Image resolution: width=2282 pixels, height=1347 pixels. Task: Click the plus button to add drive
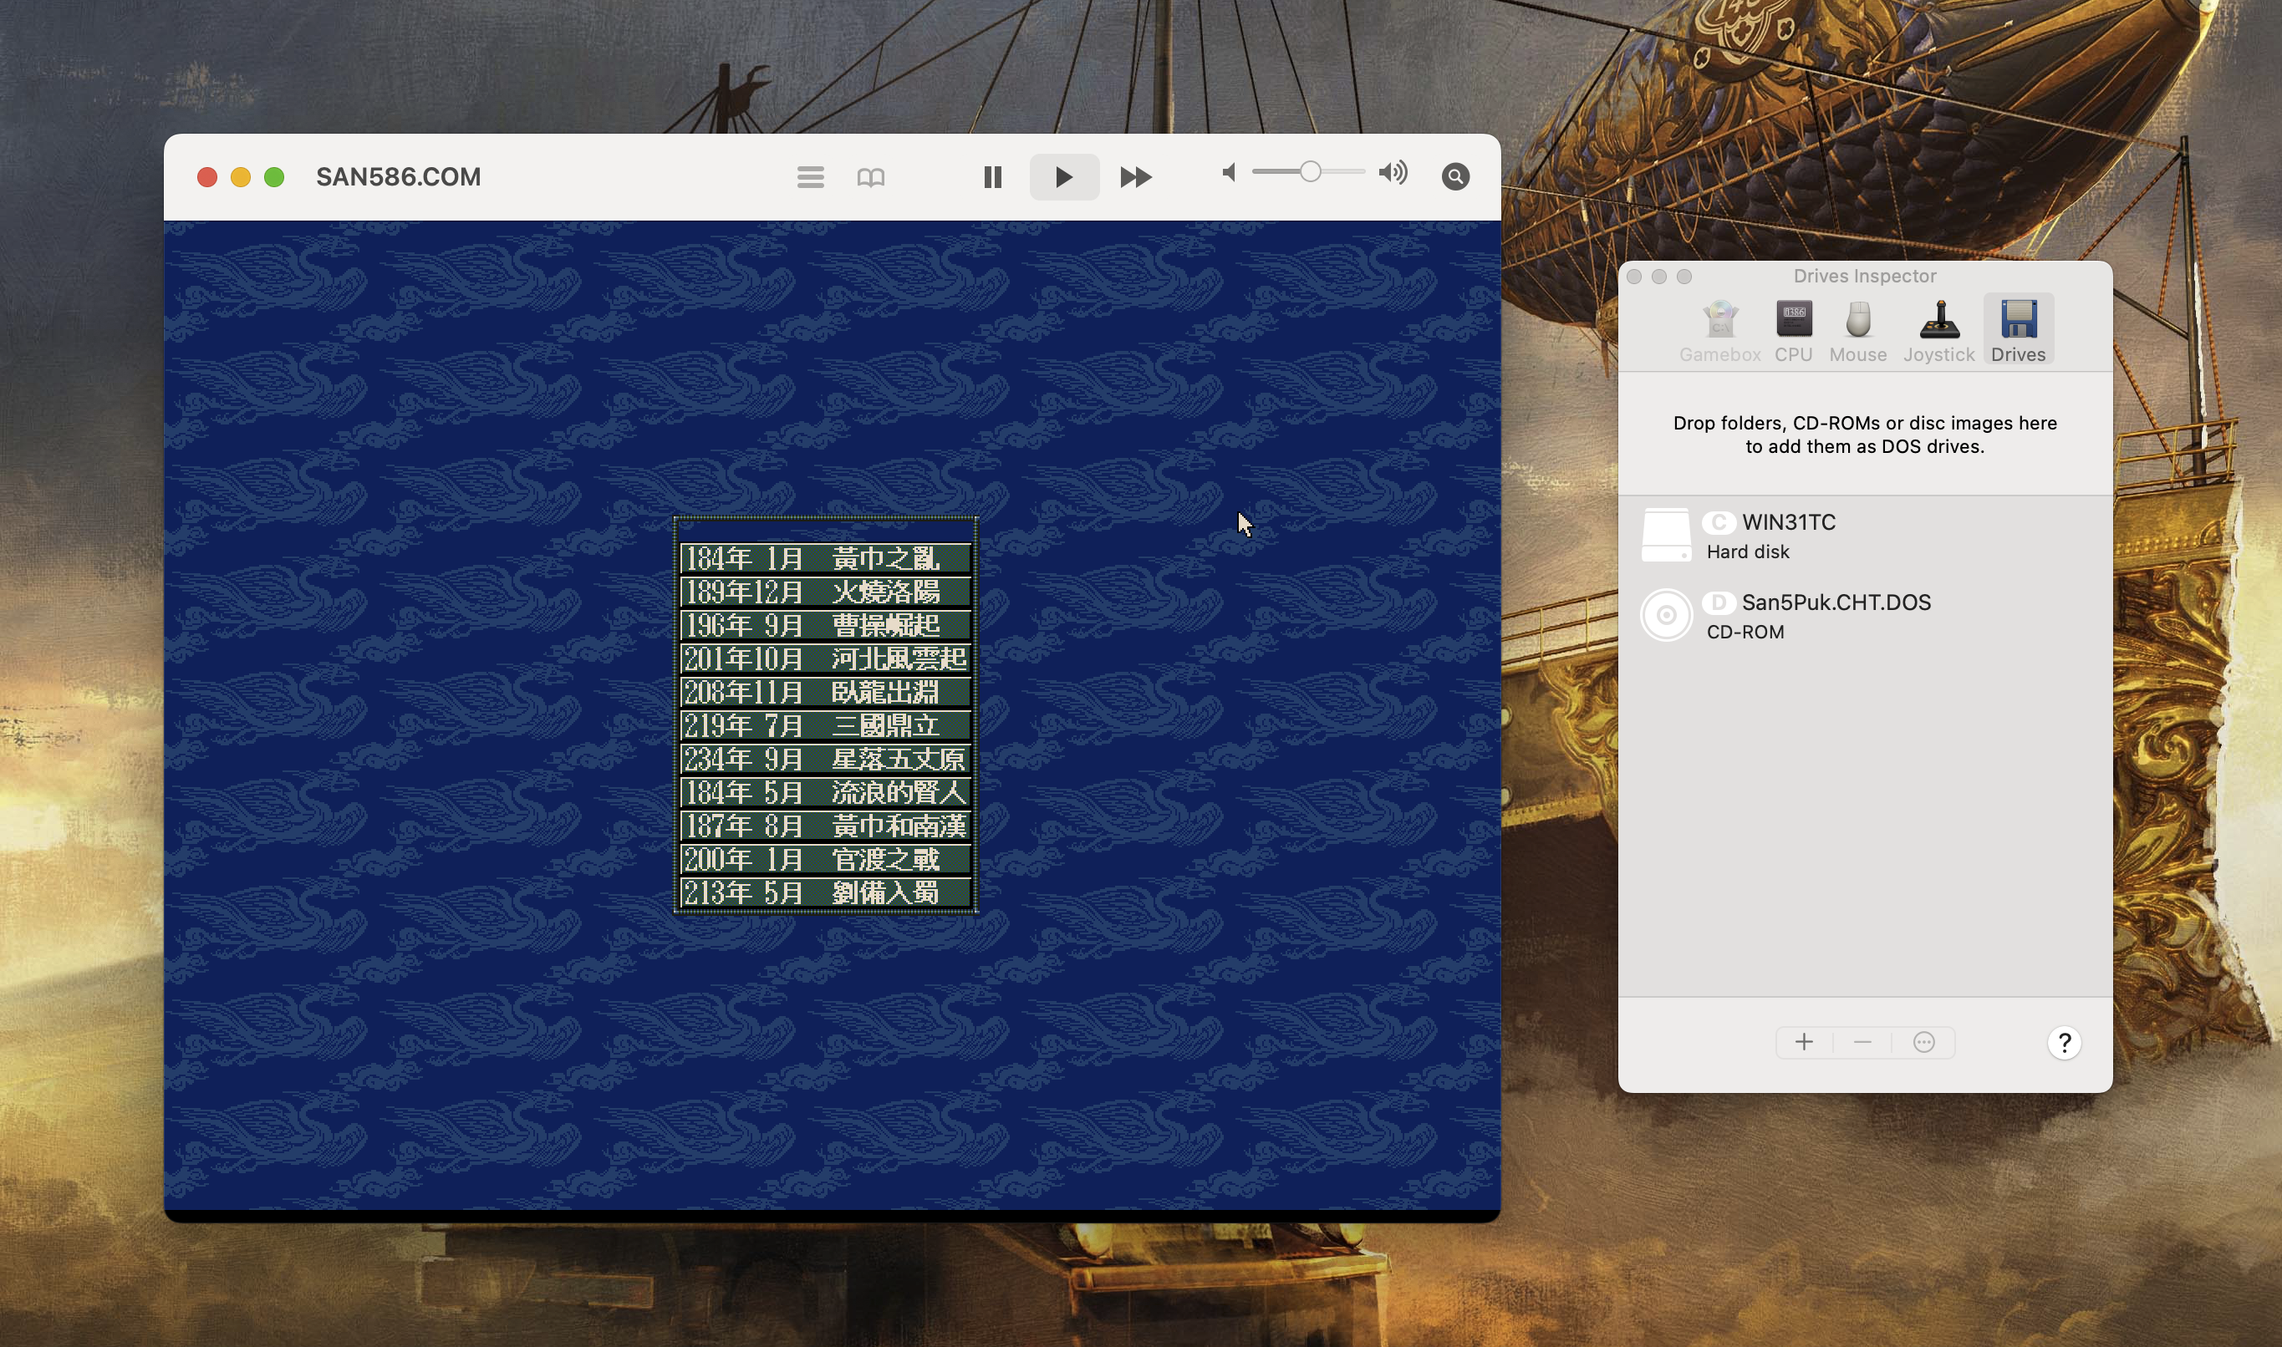tap(1804, 1042)
